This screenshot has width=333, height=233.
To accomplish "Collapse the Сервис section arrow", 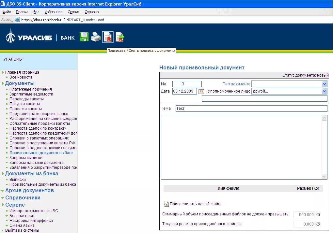I will click(x=3, y=205).
